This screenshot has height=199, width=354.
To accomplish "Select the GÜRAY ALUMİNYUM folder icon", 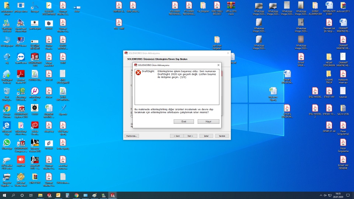I will 315,8.
